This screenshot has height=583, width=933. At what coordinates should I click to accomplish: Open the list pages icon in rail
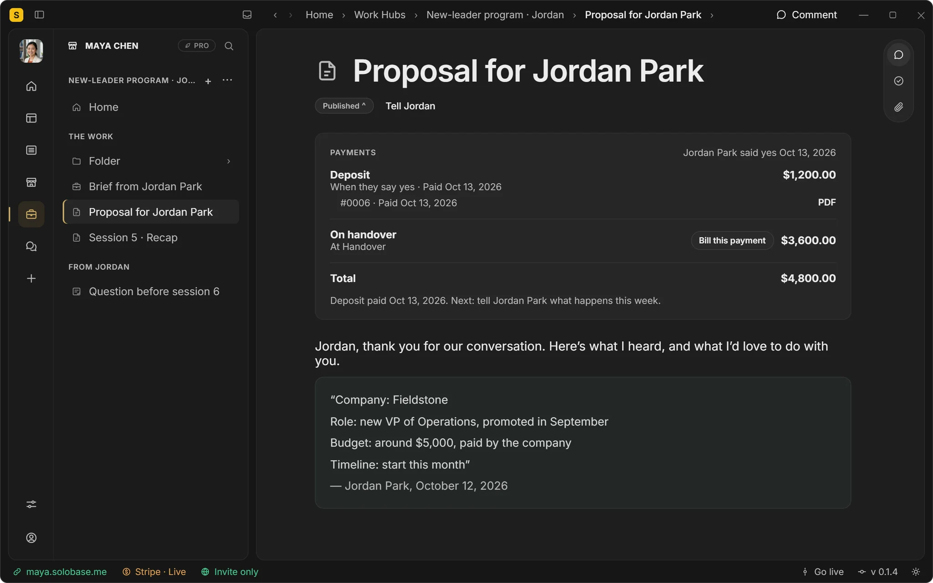point(31,150)
